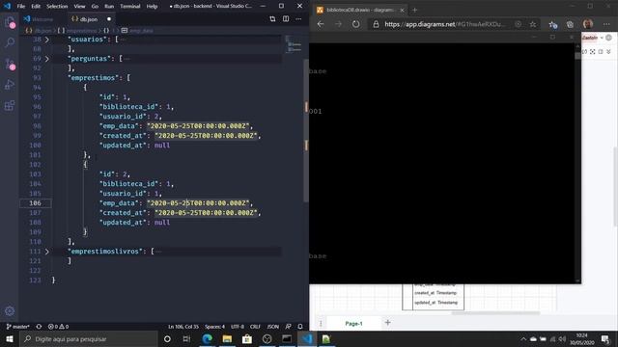Add page to favorites star

coord(533,24)
